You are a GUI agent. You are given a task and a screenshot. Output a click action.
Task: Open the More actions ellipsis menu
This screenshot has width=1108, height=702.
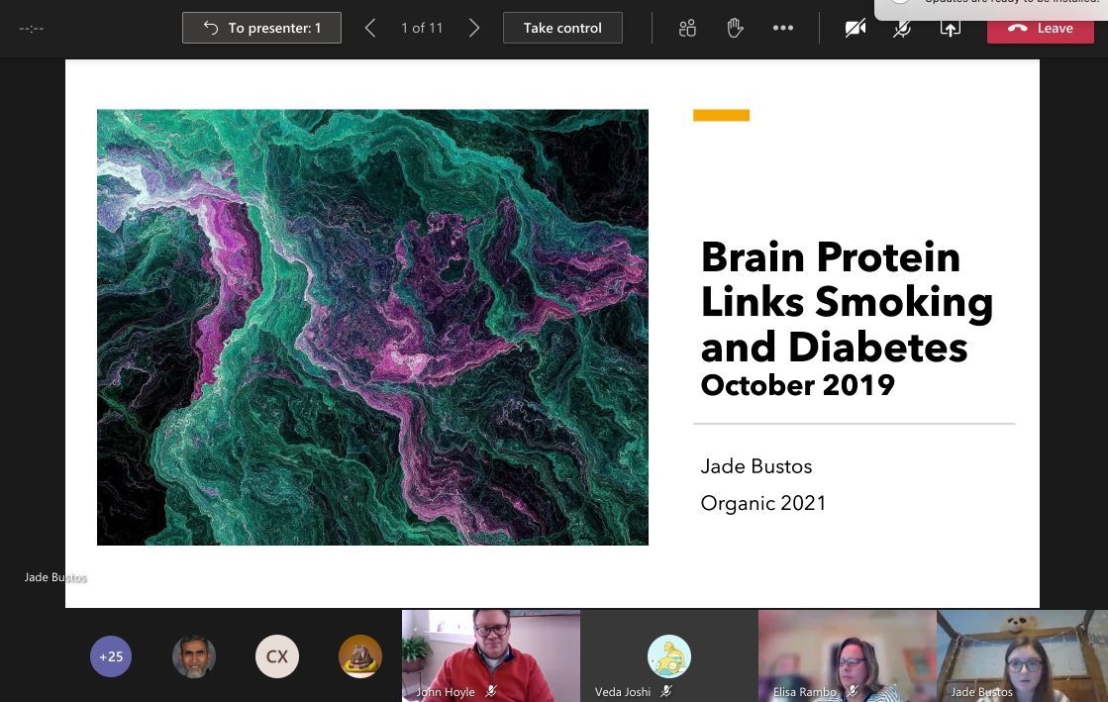tap(783, 29)
